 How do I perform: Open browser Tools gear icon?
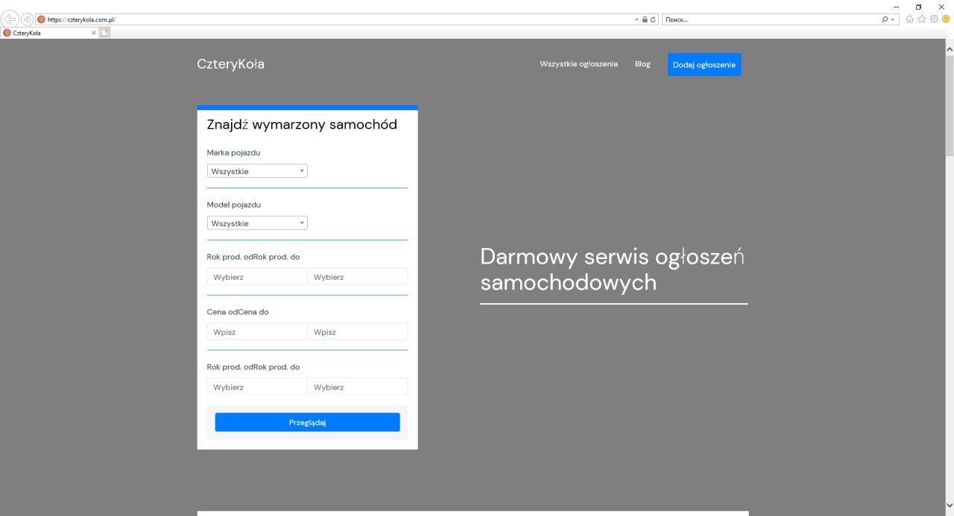pos(934,19)
